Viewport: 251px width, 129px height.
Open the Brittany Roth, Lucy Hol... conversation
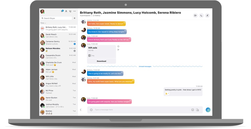tap(58, 28)
